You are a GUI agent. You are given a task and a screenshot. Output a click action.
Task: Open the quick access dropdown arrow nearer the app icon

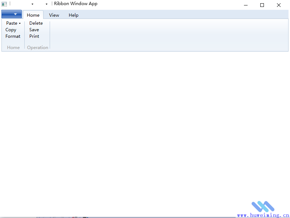click(32, 4)
